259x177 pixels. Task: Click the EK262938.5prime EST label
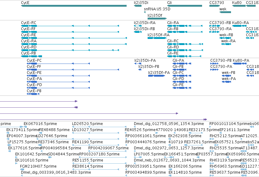[185, 136]
